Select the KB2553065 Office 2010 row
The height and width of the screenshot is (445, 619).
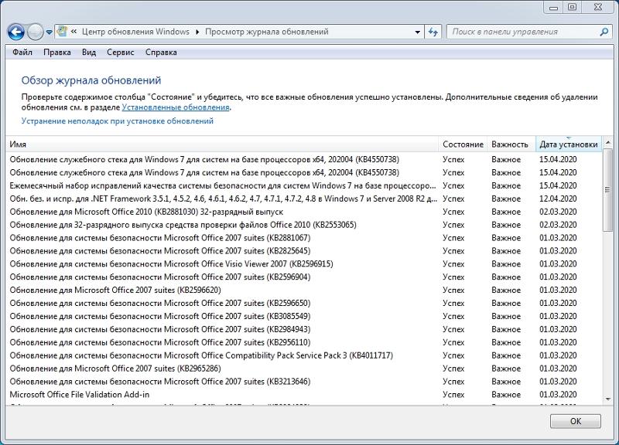click(x=303, y=225)
